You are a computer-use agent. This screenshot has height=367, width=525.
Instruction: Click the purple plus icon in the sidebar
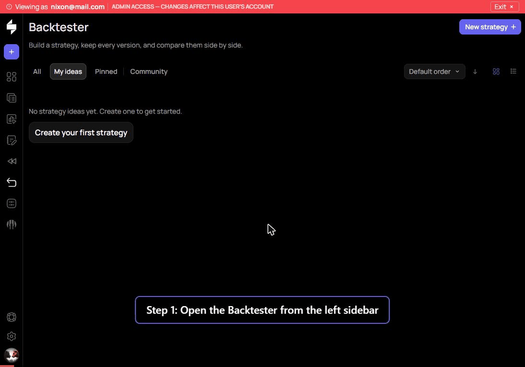(12, 52)
